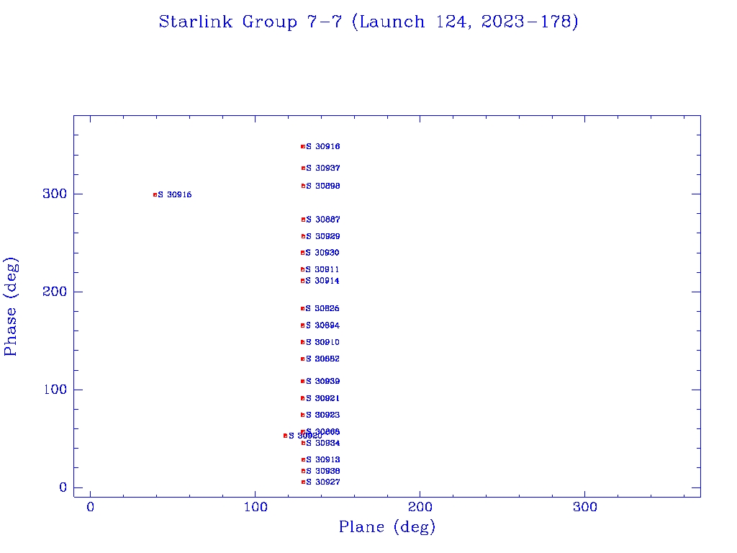Select the S 30898 satellite label

[323, 186]
